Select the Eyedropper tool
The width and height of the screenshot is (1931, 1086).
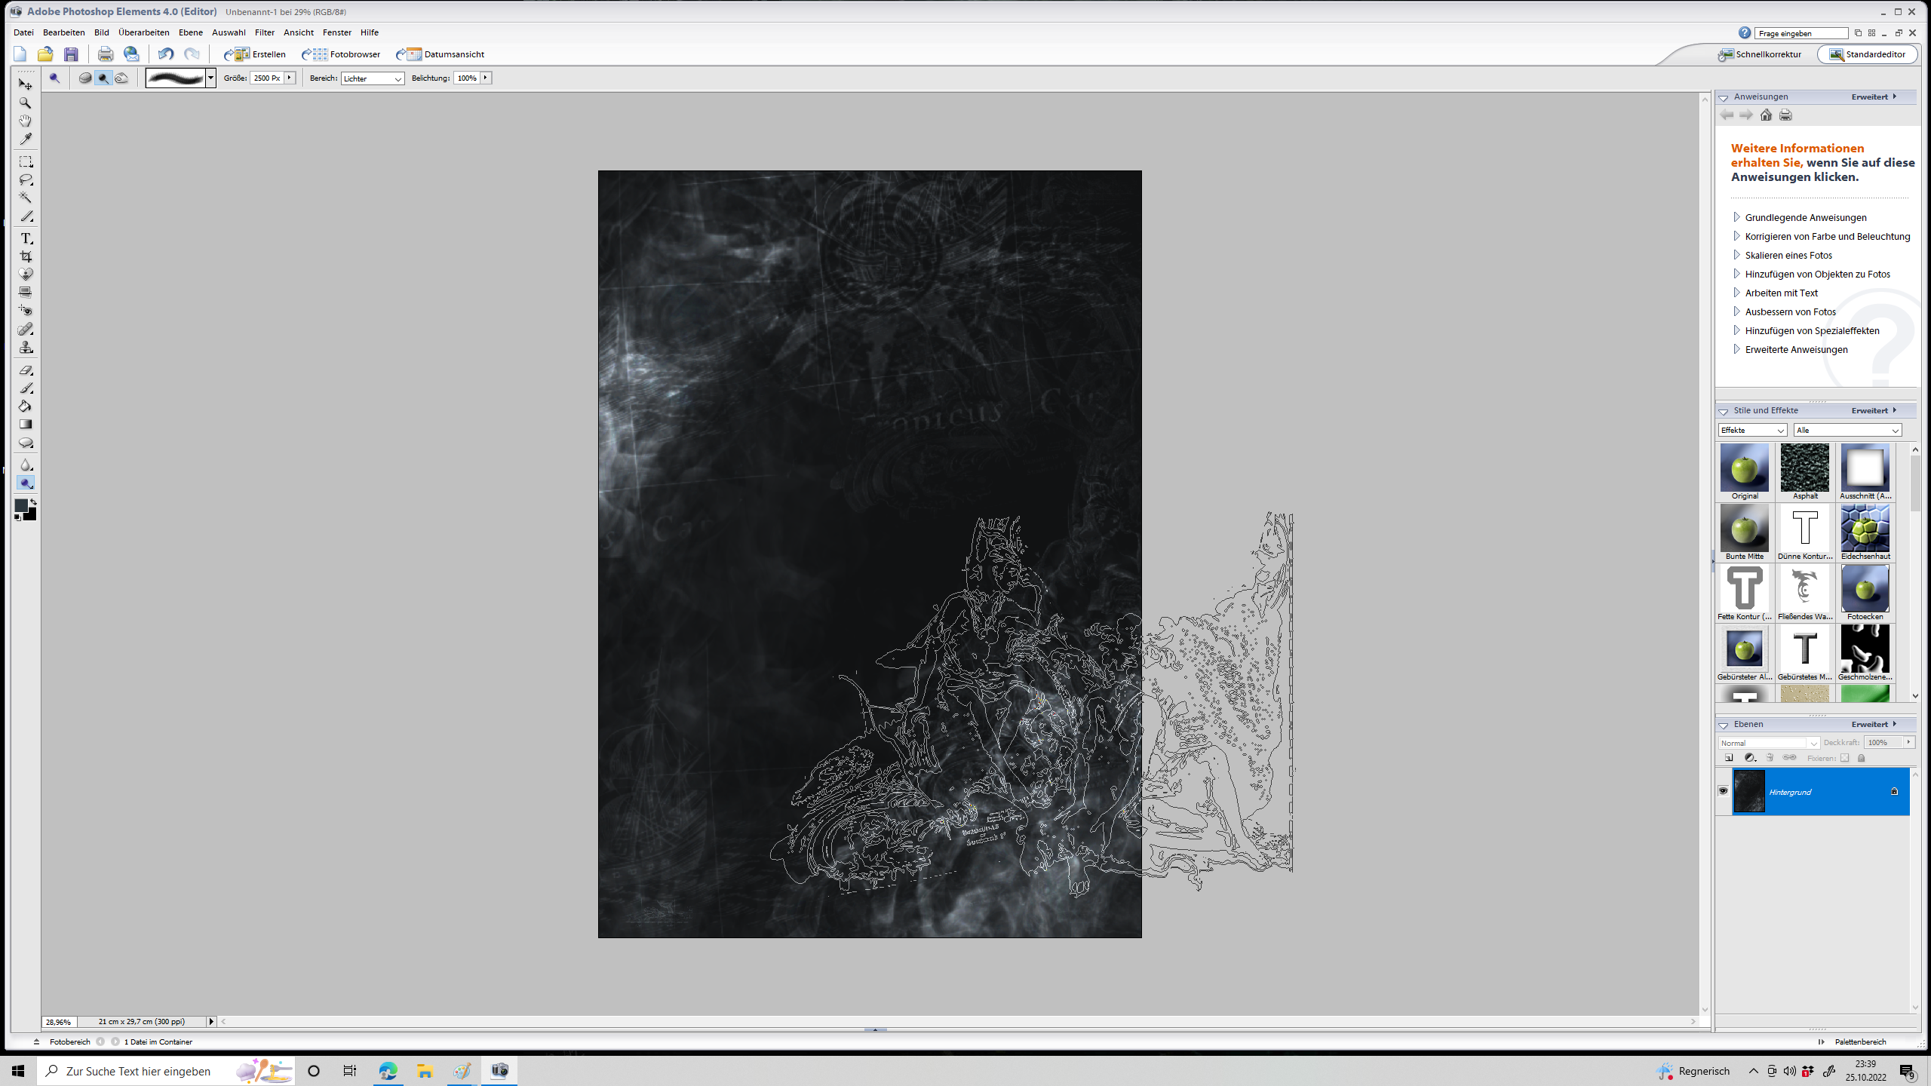pyautogui.click(x=26, y=139)
